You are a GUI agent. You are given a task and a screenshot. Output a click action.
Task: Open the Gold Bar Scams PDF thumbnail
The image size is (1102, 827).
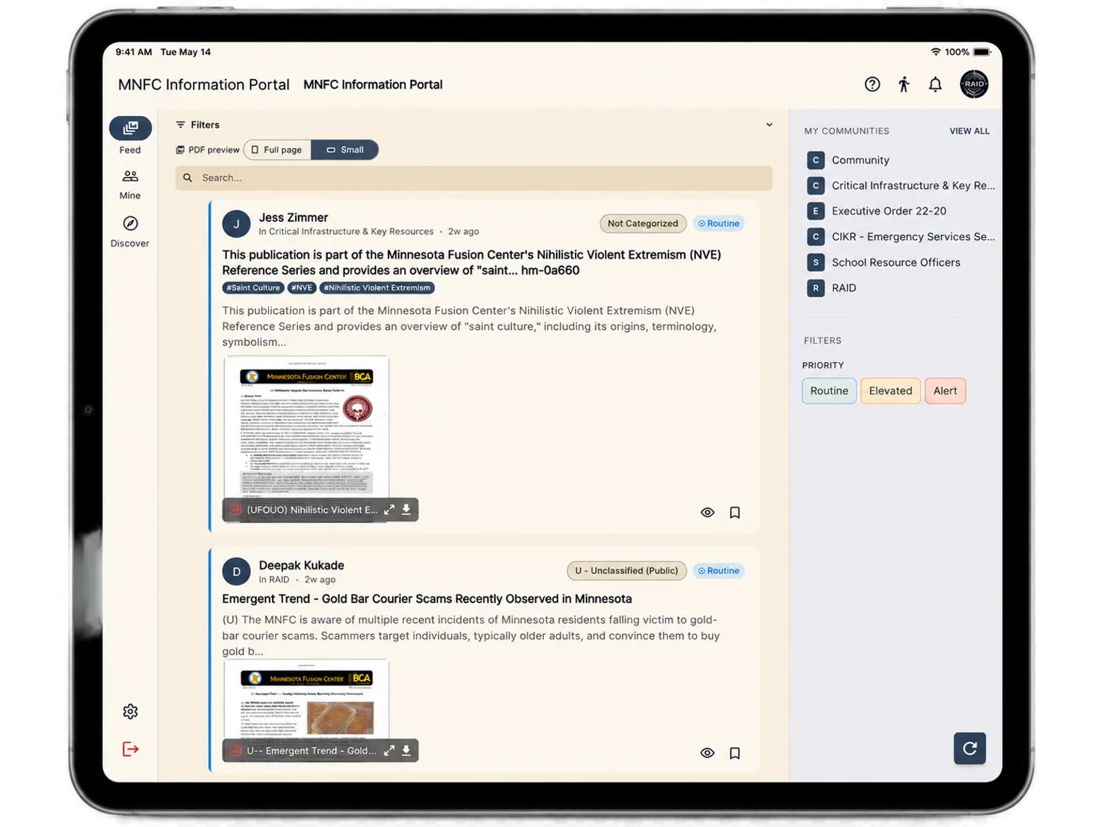click(x=307, y=699)
